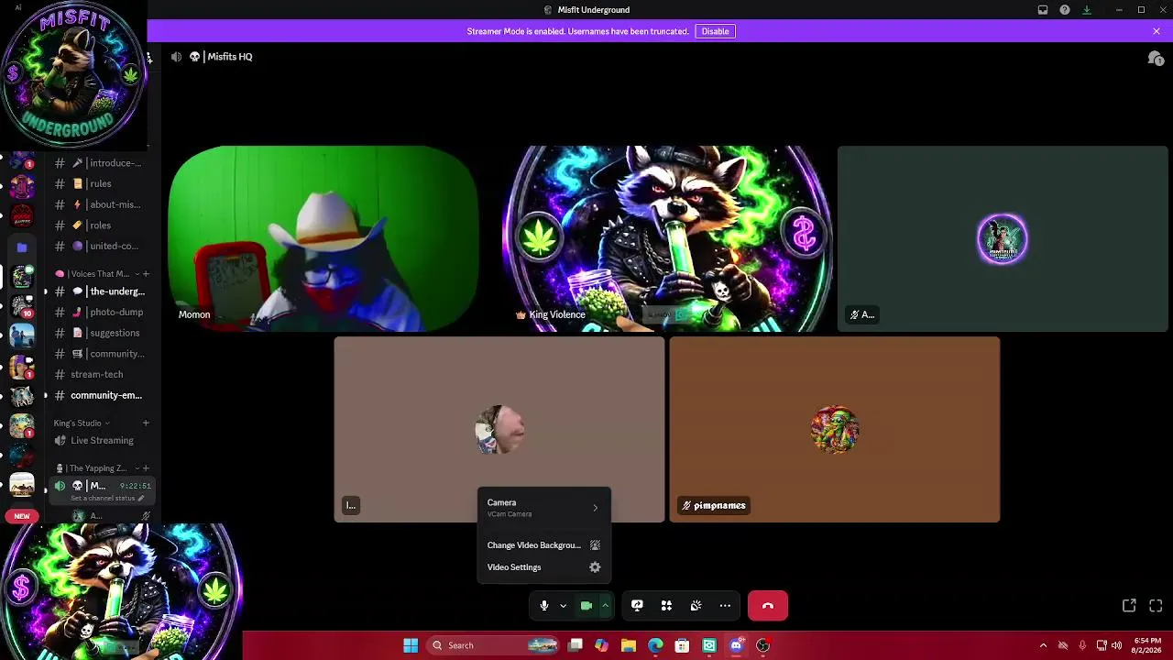This screenshot has height=660, width=1173.
Task: Open microphone input options arrow
Action: click(563, 606)
